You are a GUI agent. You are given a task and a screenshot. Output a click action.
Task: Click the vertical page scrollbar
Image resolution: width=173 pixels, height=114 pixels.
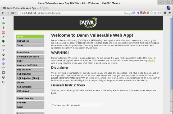(171, 53)
